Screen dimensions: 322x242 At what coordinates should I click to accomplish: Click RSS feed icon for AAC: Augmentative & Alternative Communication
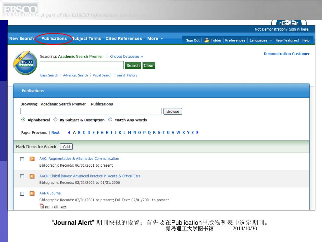pyautogui.click(x=32, y=159)
